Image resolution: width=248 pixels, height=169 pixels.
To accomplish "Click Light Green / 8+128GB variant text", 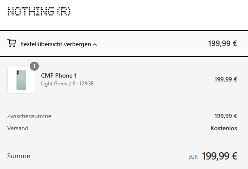I will click(67, 84).
